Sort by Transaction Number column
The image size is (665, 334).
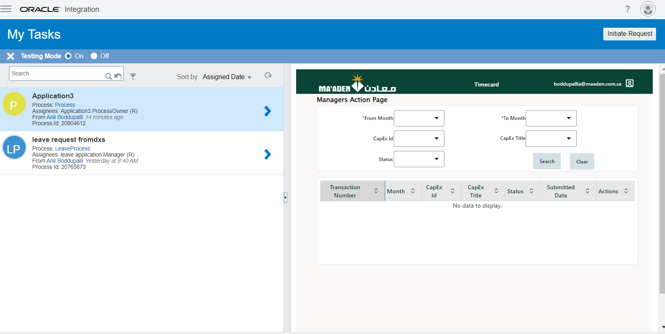(376, 191)
